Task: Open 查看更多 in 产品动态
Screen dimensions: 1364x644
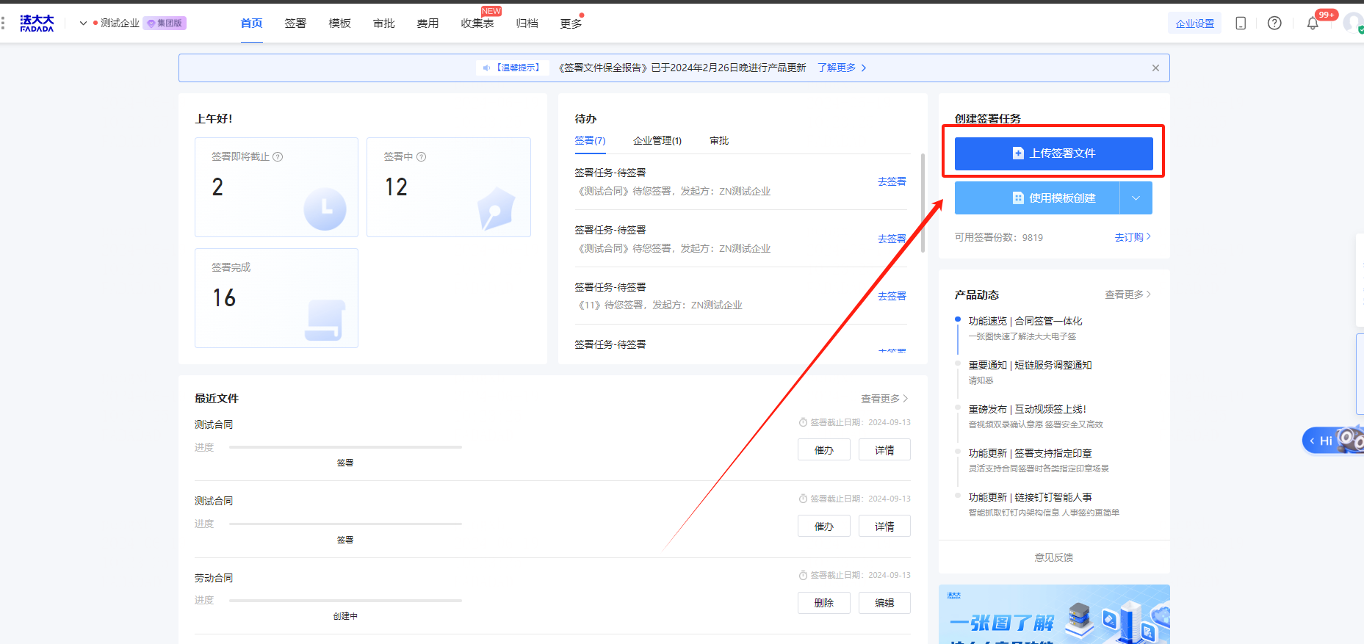Action: click(x=1127, y=294)
